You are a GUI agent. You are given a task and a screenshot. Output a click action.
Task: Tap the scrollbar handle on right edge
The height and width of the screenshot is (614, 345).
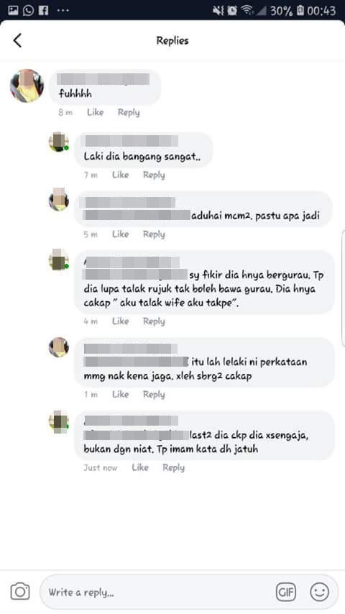coord(344,289)
